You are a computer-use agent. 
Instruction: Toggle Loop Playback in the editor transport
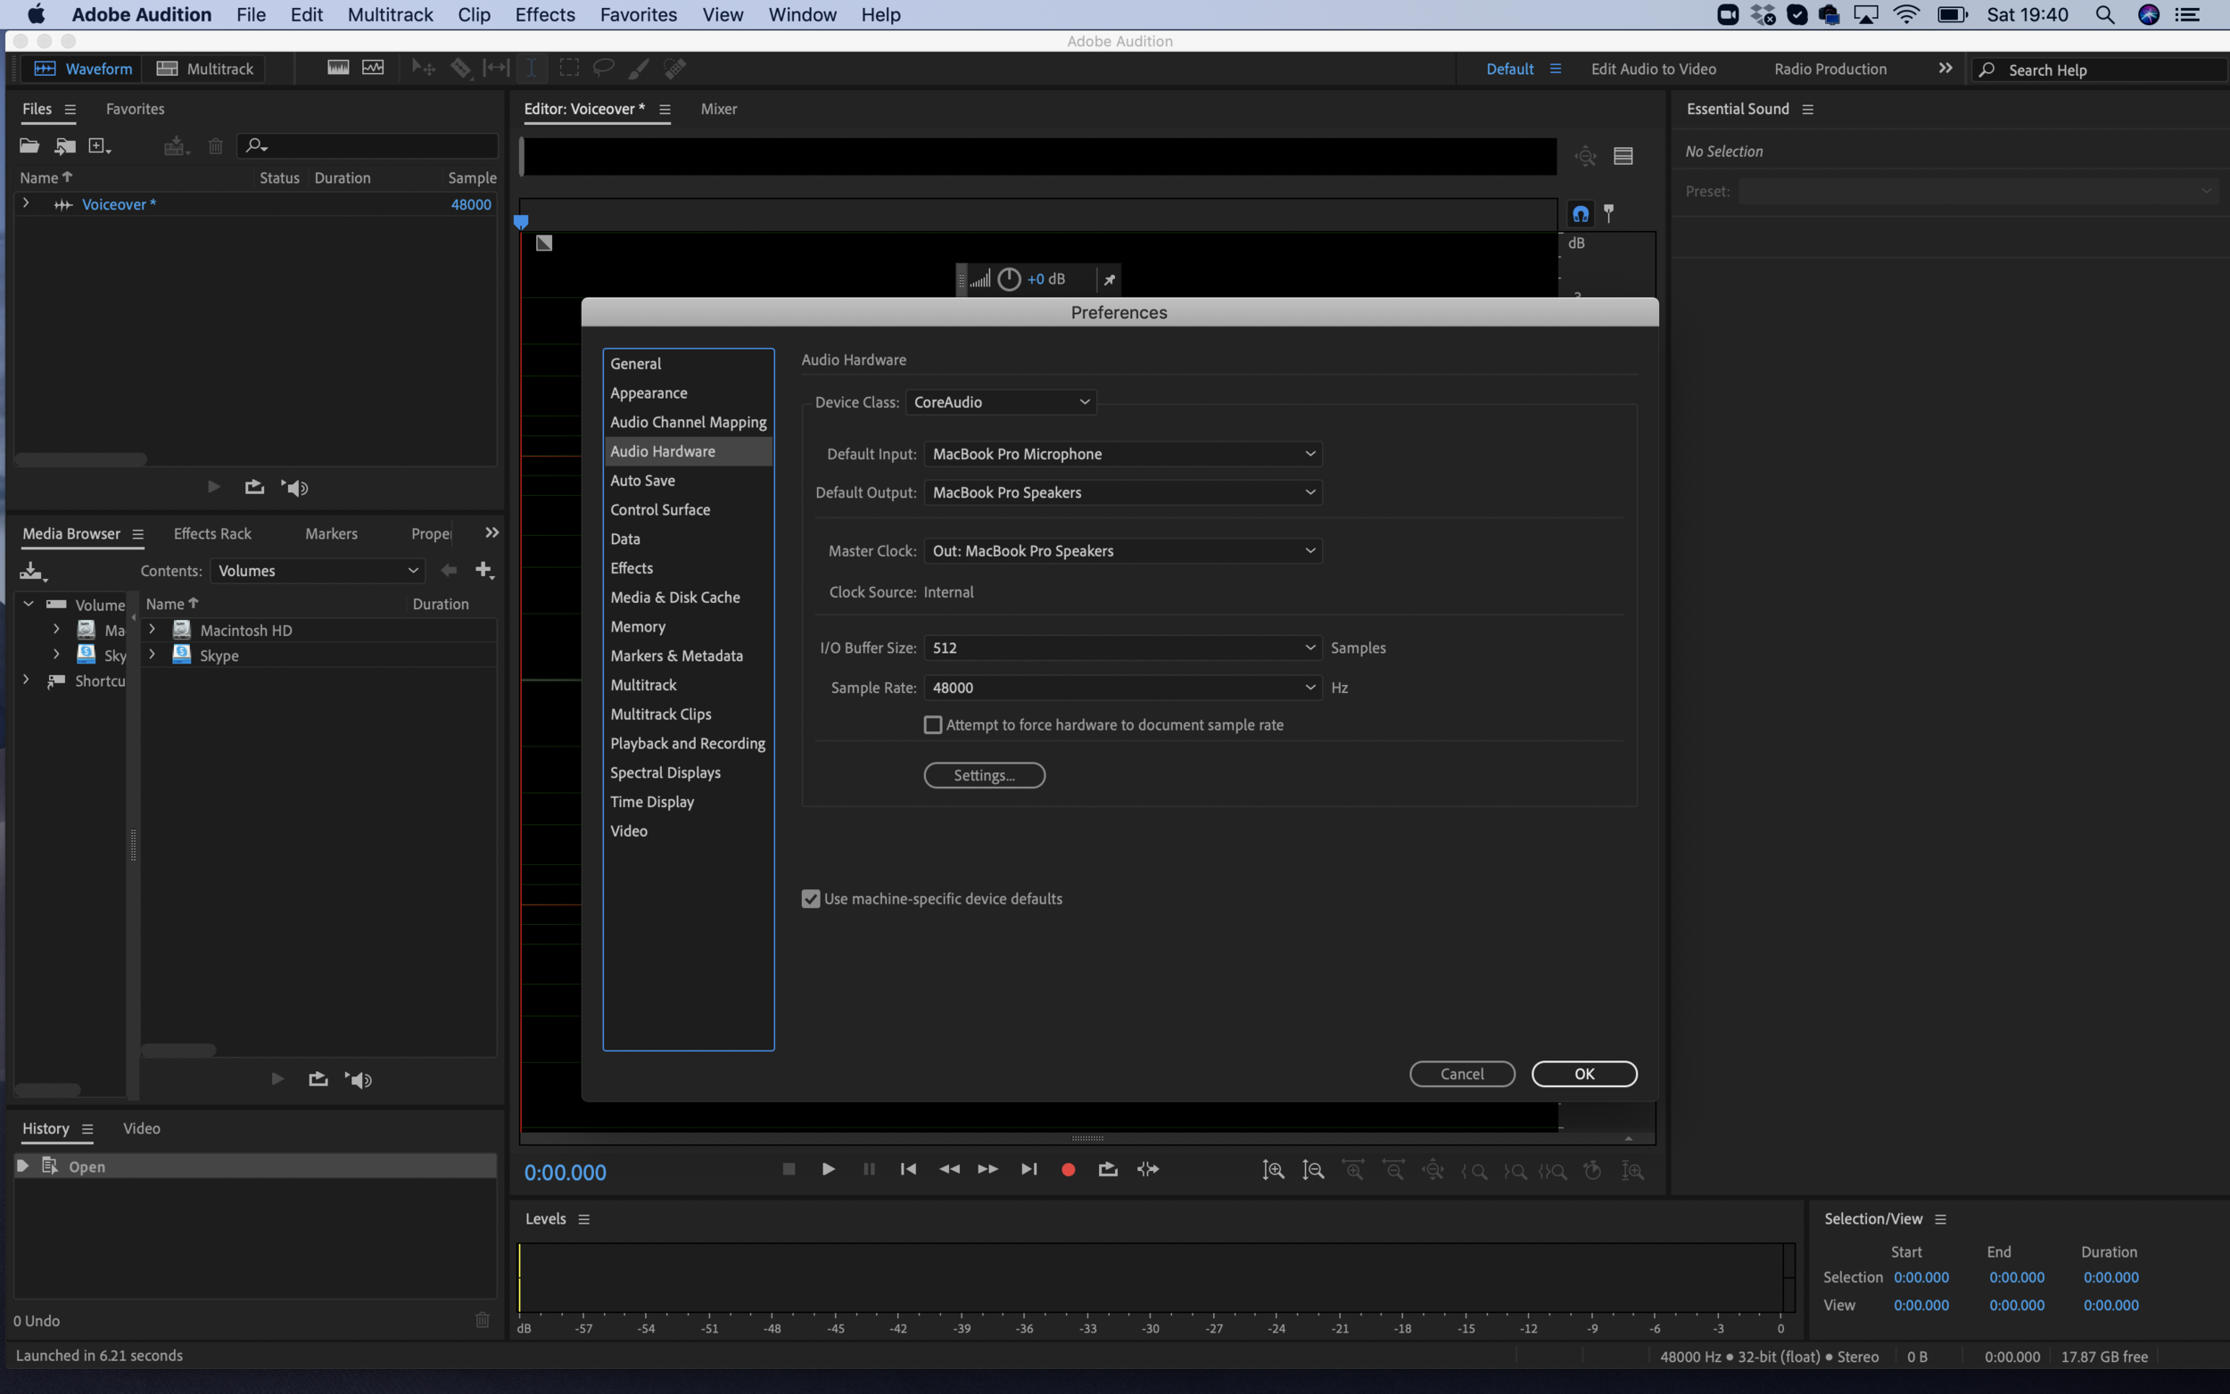1107,1170
